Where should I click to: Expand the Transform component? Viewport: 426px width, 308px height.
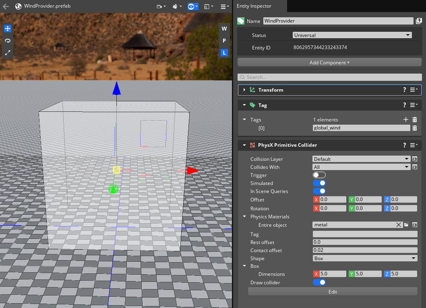[244, 90]
